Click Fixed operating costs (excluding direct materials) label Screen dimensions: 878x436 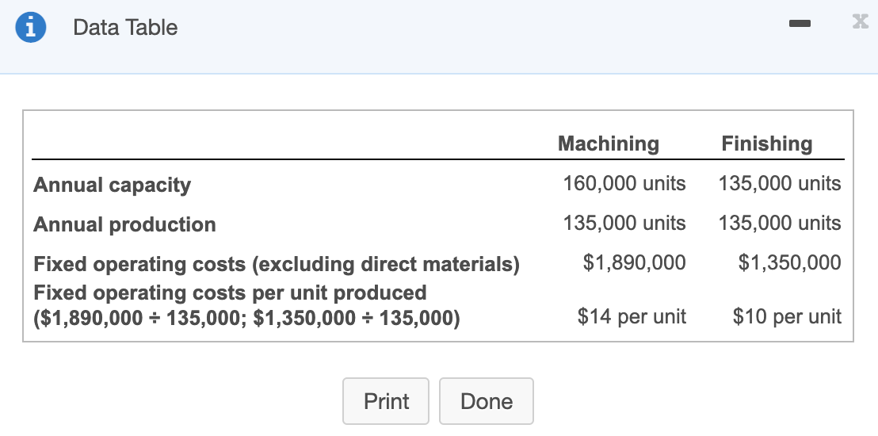click(277, 264)
